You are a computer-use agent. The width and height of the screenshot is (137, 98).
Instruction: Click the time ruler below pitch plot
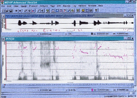click(69, 84)
